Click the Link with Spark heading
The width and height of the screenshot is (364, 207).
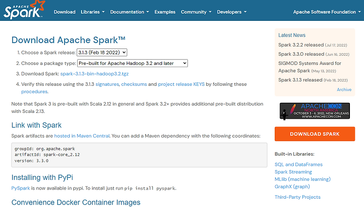(36, 125)
